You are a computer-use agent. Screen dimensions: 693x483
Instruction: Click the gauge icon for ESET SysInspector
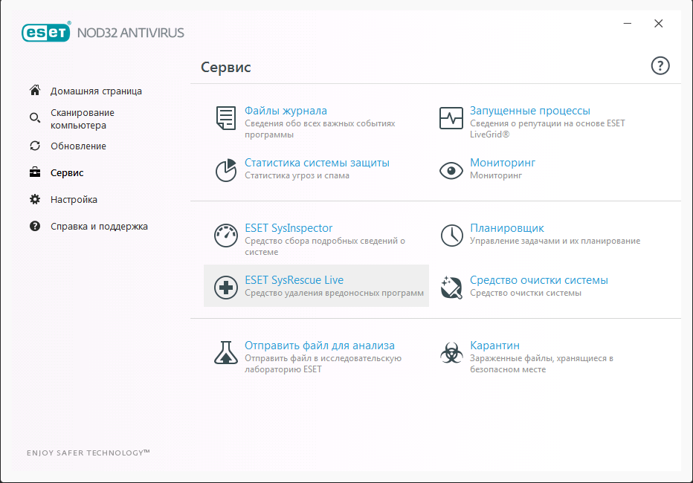(226, 236)
